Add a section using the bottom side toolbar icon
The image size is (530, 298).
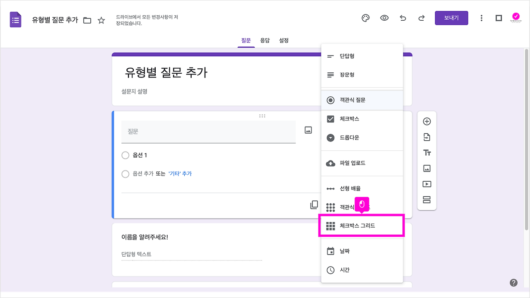coord(426,199)
